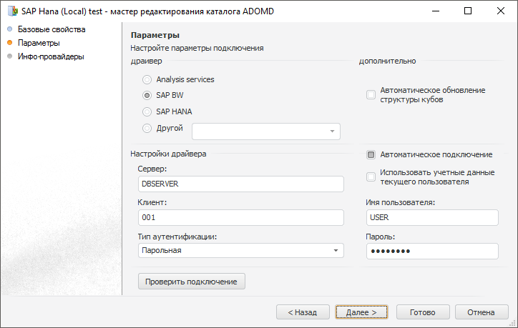
Task: Check use current user credentials option
Action: pos(371,177)
